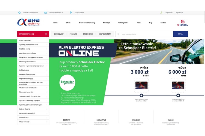Click the Dostawa feature heading

click(x=66, y=120)
